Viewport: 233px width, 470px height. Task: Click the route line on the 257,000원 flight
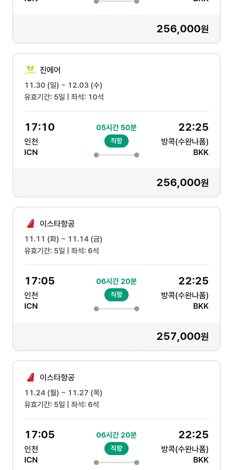[116, 309]
